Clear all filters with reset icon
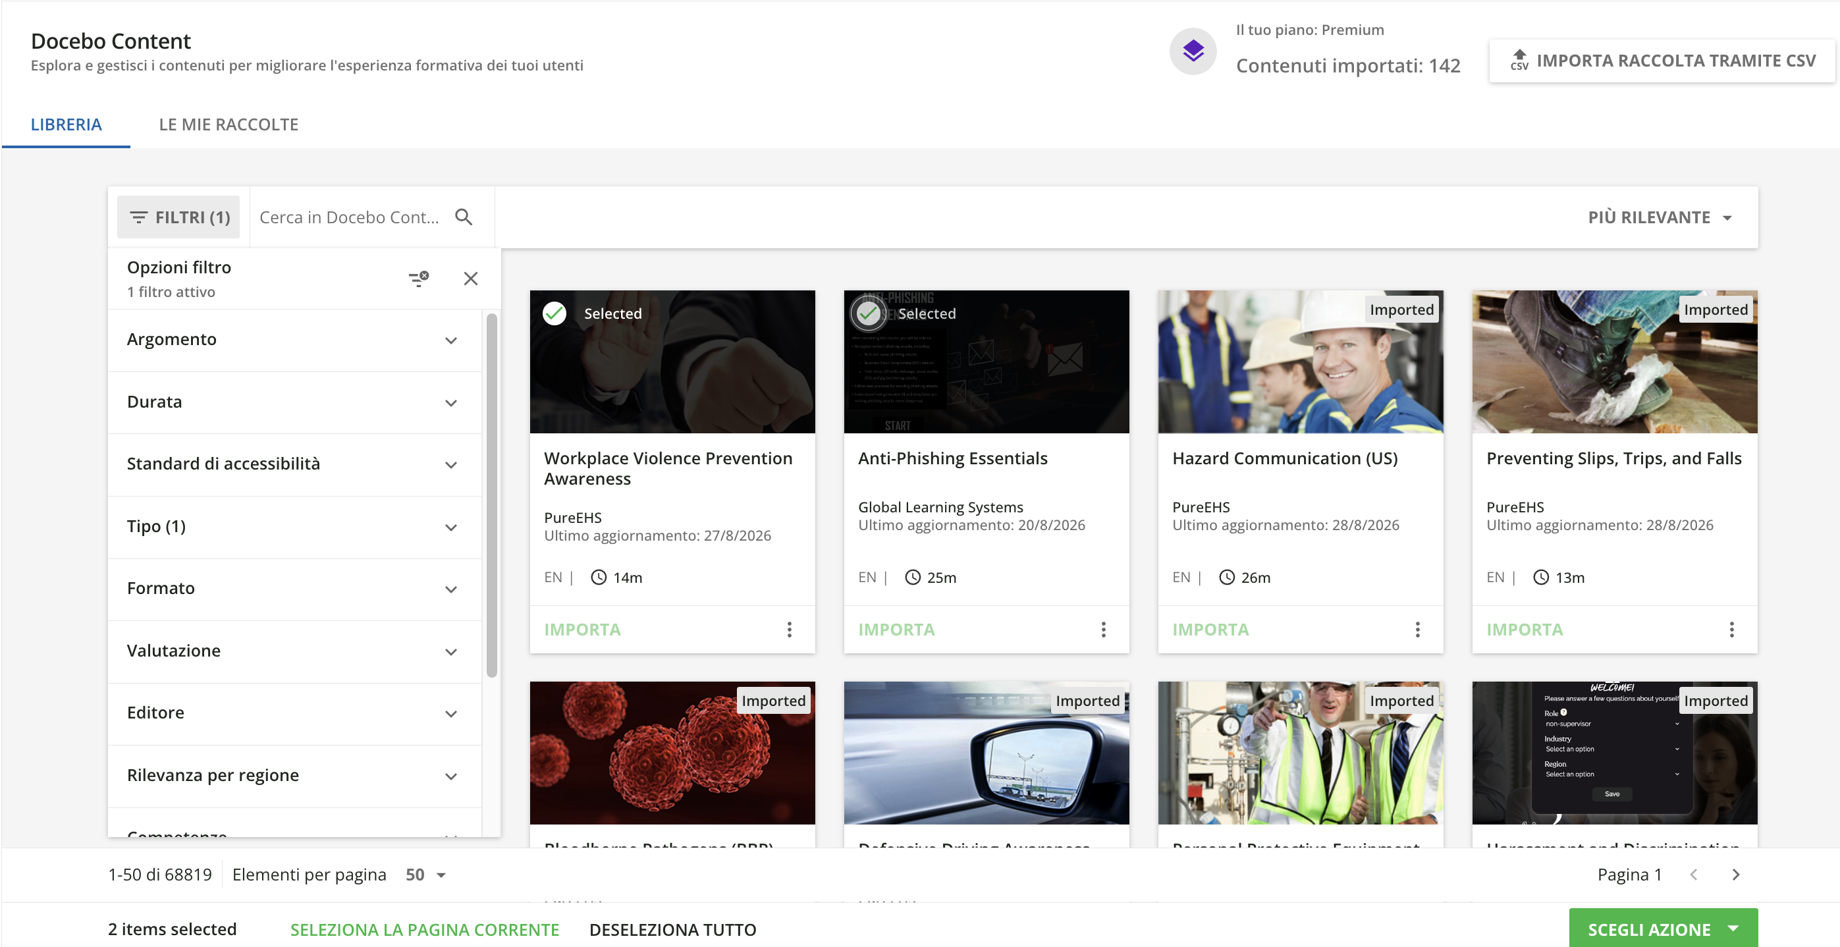The height and width of the screenshot is (947, 1840). [x=419, y=278]
